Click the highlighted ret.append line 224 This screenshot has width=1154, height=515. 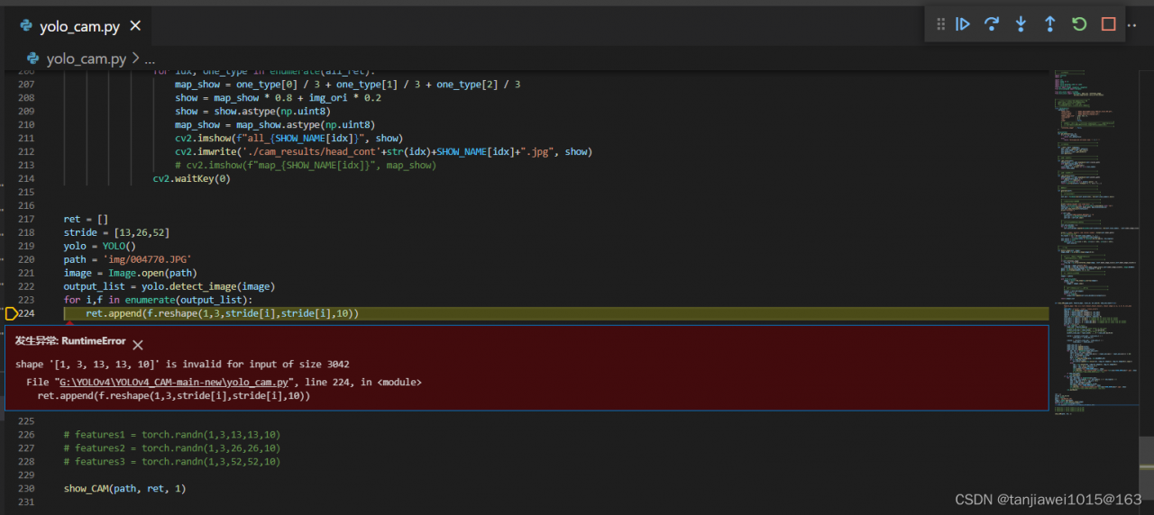pos(555,313)
